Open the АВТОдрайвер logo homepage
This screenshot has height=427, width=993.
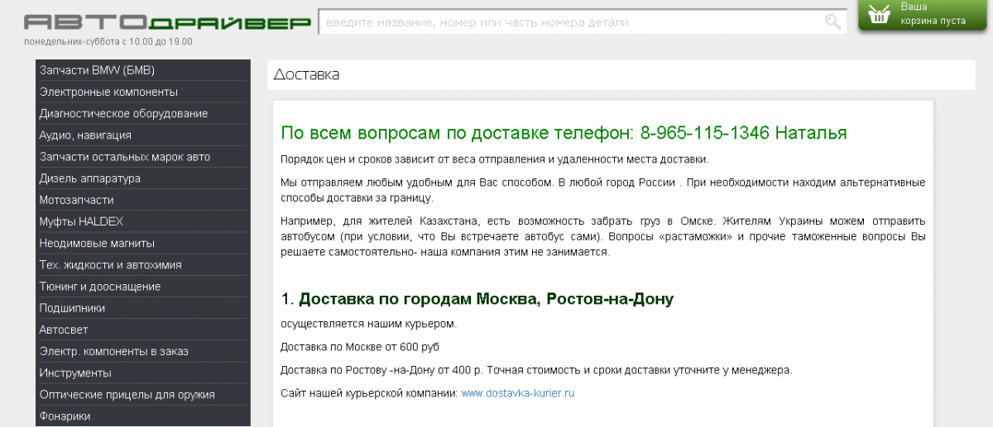(x=168, y=22)
